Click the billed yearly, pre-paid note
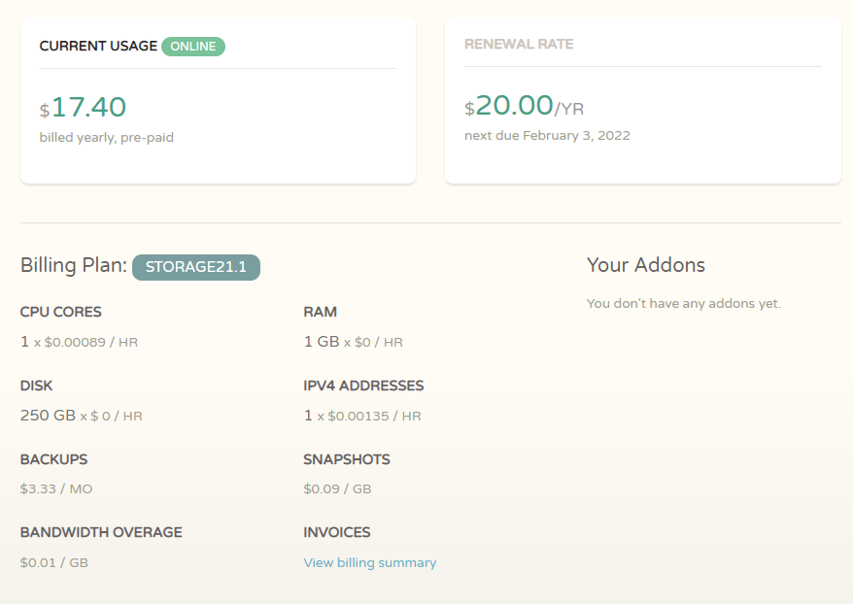Image resolution: width=853 pixels, height=604 pixels. (107, 138)
